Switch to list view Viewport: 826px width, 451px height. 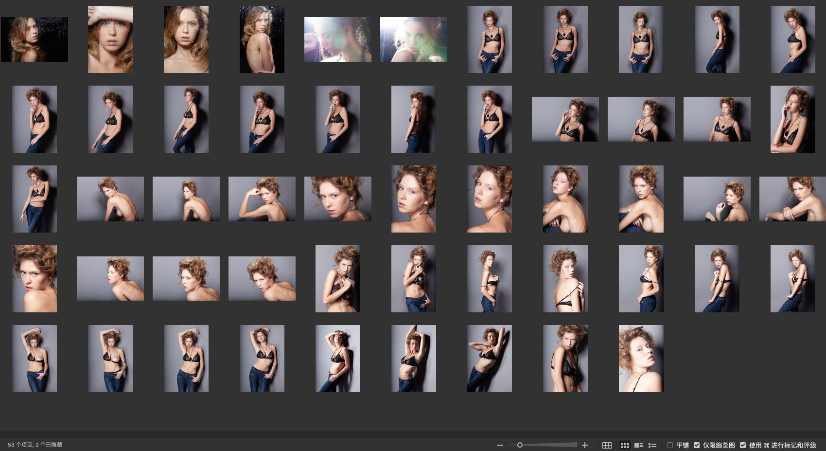coord(652,445)
